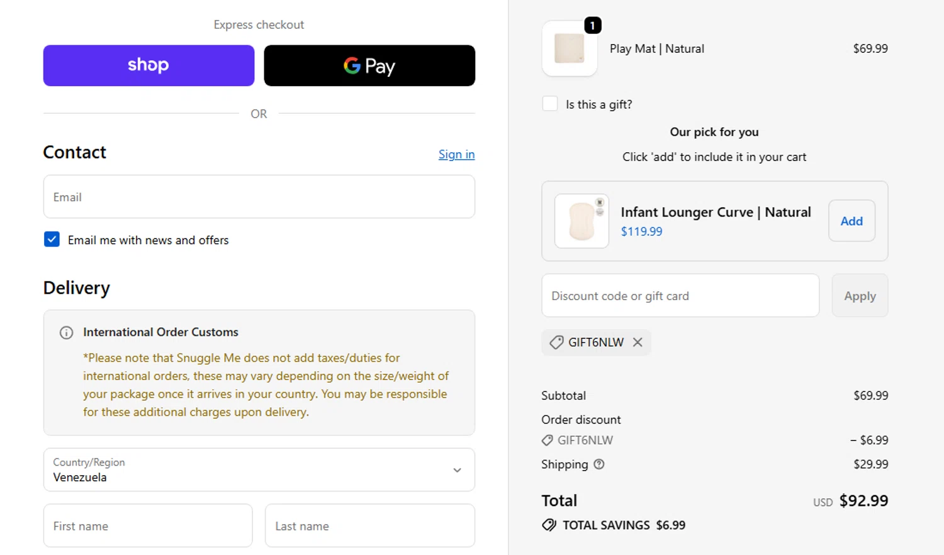Image resolution: width=944 pixels, height=555 pixels.
Task: Choose Google Pay express checkout
Action: pyautogui.click(x=369, y=65)
